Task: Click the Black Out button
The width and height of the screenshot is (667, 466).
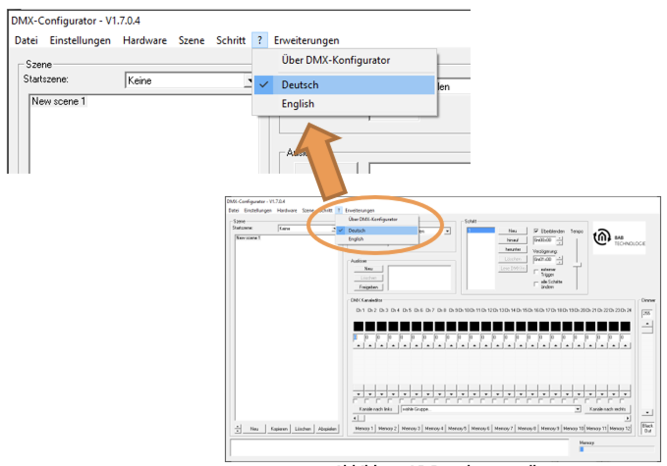Action: (647, 428)
